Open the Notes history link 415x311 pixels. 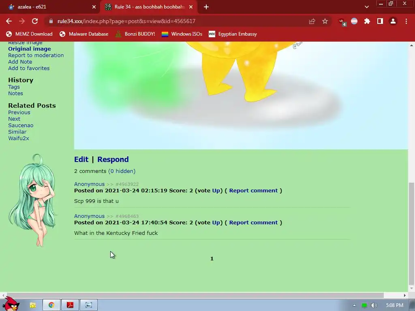[15, 94]
